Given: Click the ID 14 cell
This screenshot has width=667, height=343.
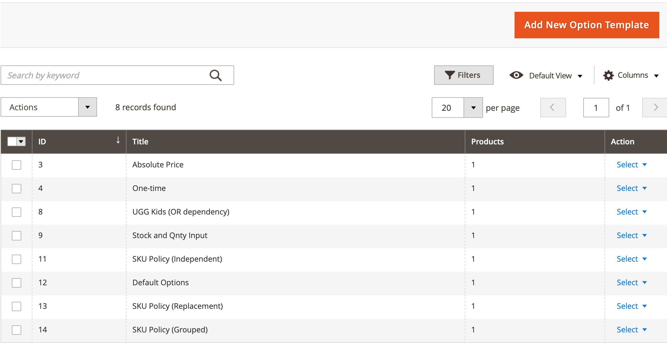Looking at the screenshot, I should 79,330.
